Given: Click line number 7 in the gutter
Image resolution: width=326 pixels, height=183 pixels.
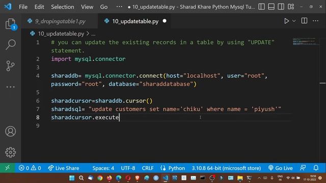Looking at the screenshot, I should [x=38, y=109].
